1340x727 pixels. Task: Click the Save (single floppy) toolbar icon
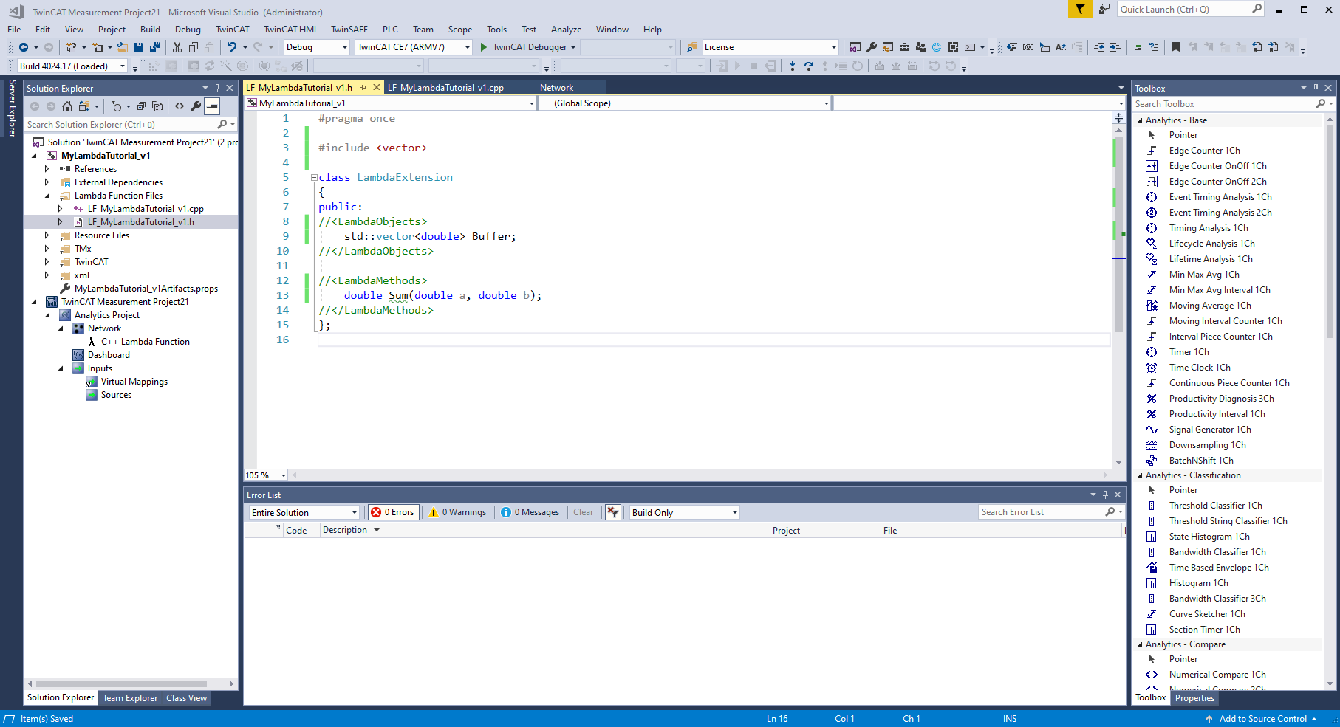(139, 47)
